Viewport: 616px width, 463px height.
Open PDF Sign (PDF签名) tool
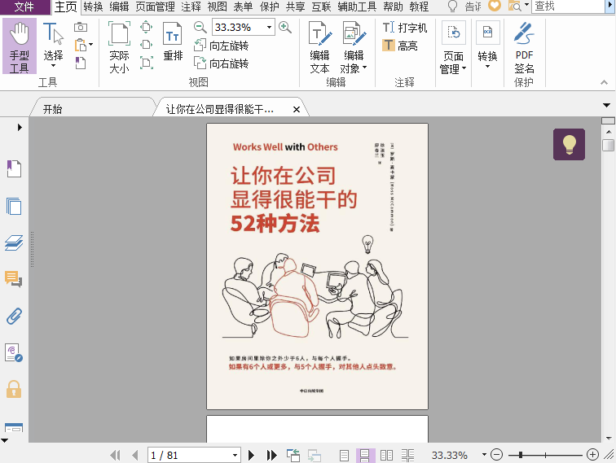click(524, 48)
